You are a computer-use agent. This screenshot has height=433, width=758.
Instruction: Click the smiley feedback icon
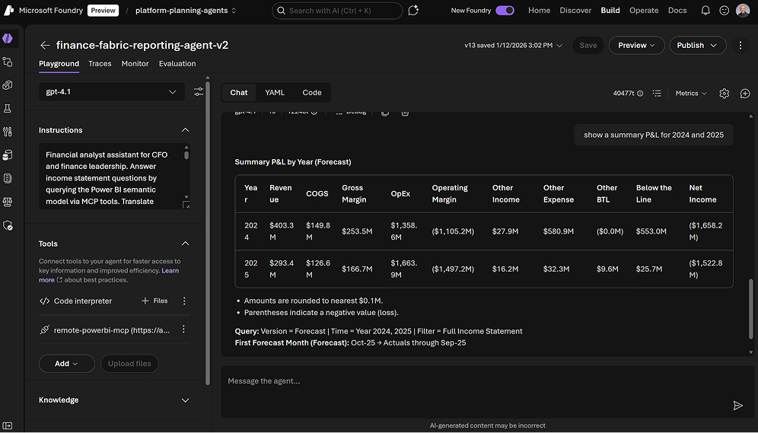[725, 10]
